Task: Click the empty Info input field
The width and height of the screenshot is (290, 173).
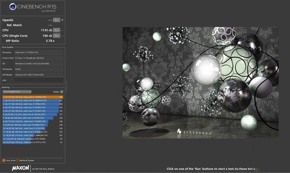Action: [39, 80]
